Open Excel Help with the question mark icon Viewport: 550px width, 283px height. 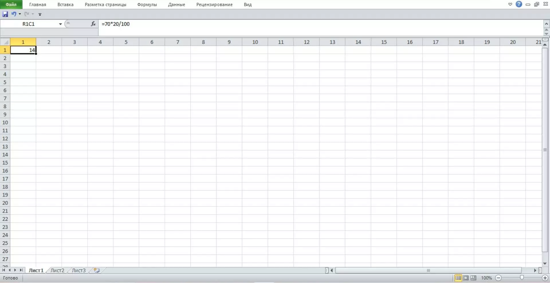[x=519, y=4]
